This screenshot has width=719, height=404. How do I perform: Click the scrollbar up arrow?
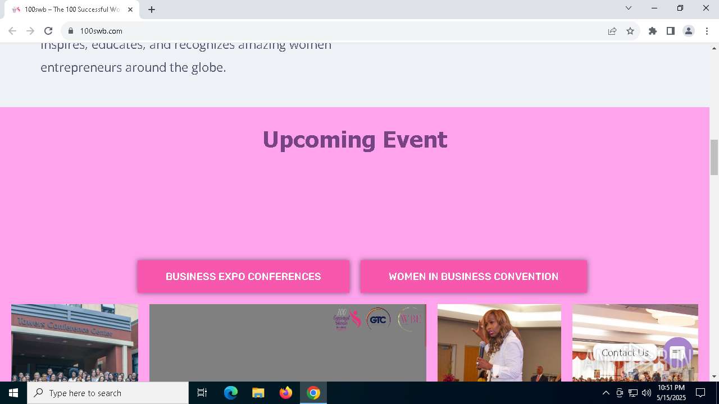pos(715,48)
